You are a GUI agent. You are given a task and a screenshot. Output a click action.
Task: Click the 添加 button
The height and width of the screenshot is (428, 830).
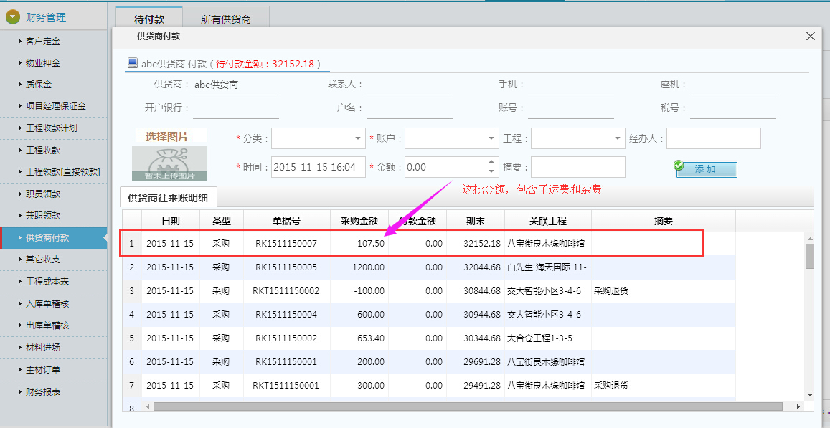[x=706, y=169]
